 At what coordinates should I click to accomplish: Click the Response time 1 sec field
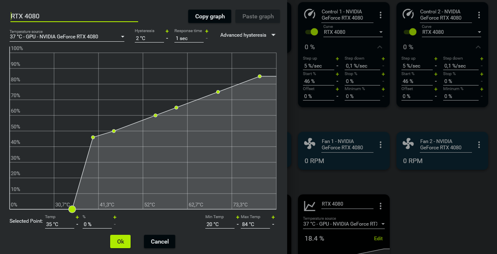[x=189, y=38]
